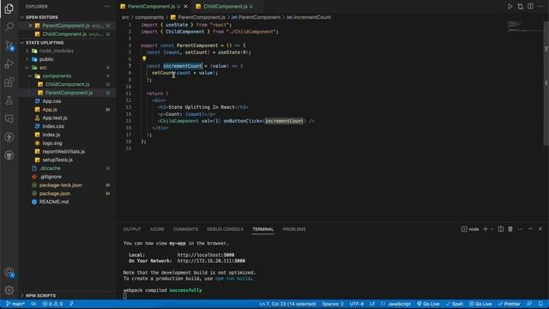This screenshot has width=549, height=309.
Task: Click incrementCount in the breadcrumb path
Action: point(309,17)
